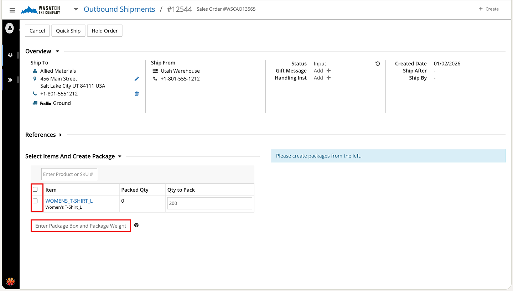Click the status history clock icon

(x=378, y=64)
